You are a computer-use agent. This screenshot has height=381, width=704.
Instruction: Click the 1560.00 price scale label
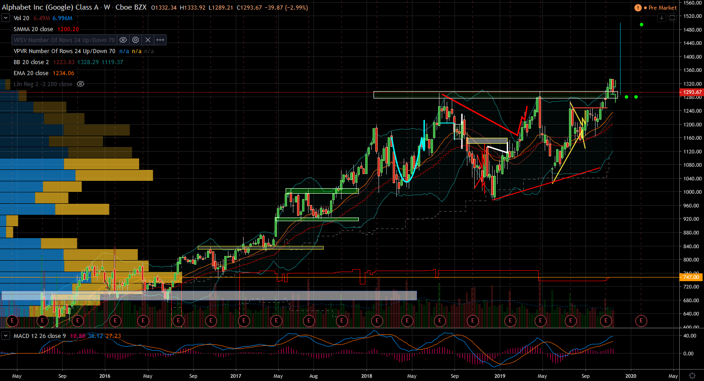click(x=693, y=3)
